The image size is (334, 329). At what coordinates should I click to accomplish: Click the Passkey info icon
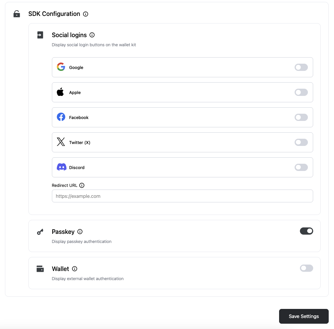(x=80, y=232)
